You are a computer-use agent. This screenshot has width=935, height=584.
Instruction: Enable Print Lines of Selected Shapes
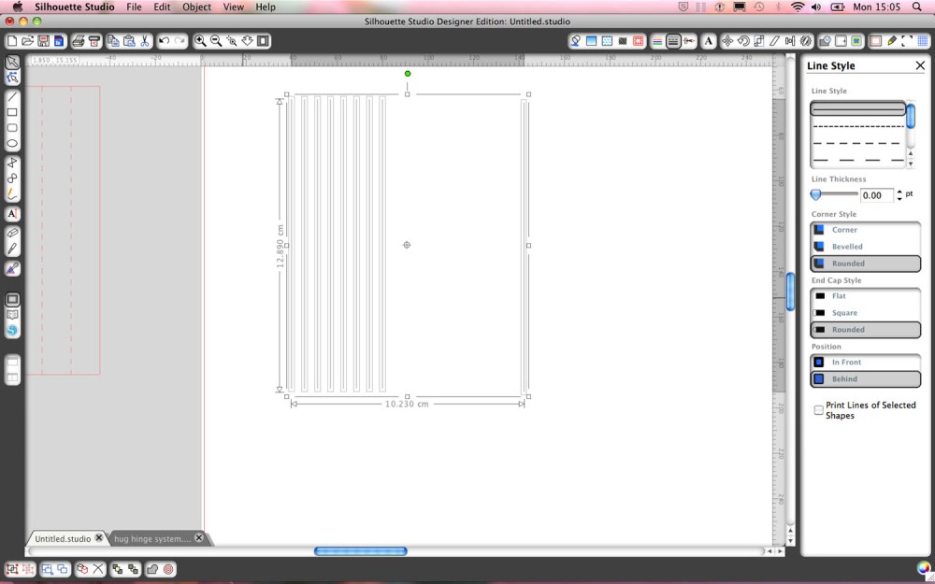click(819, 409)
